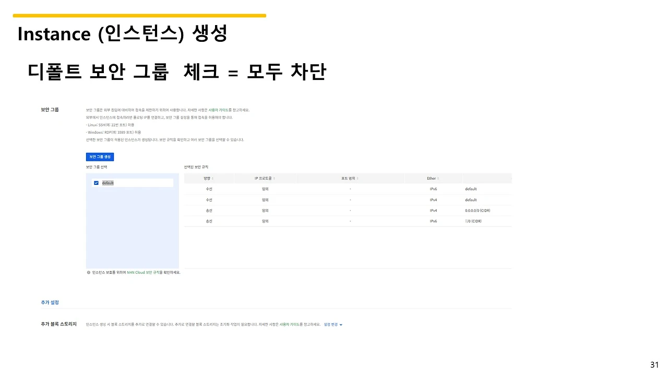Click the chevron next to 설정 변경

click(x=340, y=324)
